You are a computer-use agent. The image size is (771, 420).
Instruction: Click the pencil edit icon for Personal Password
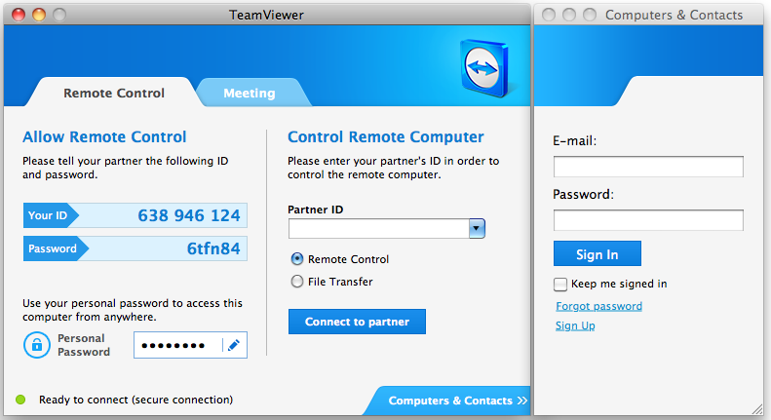click(234, 345)
